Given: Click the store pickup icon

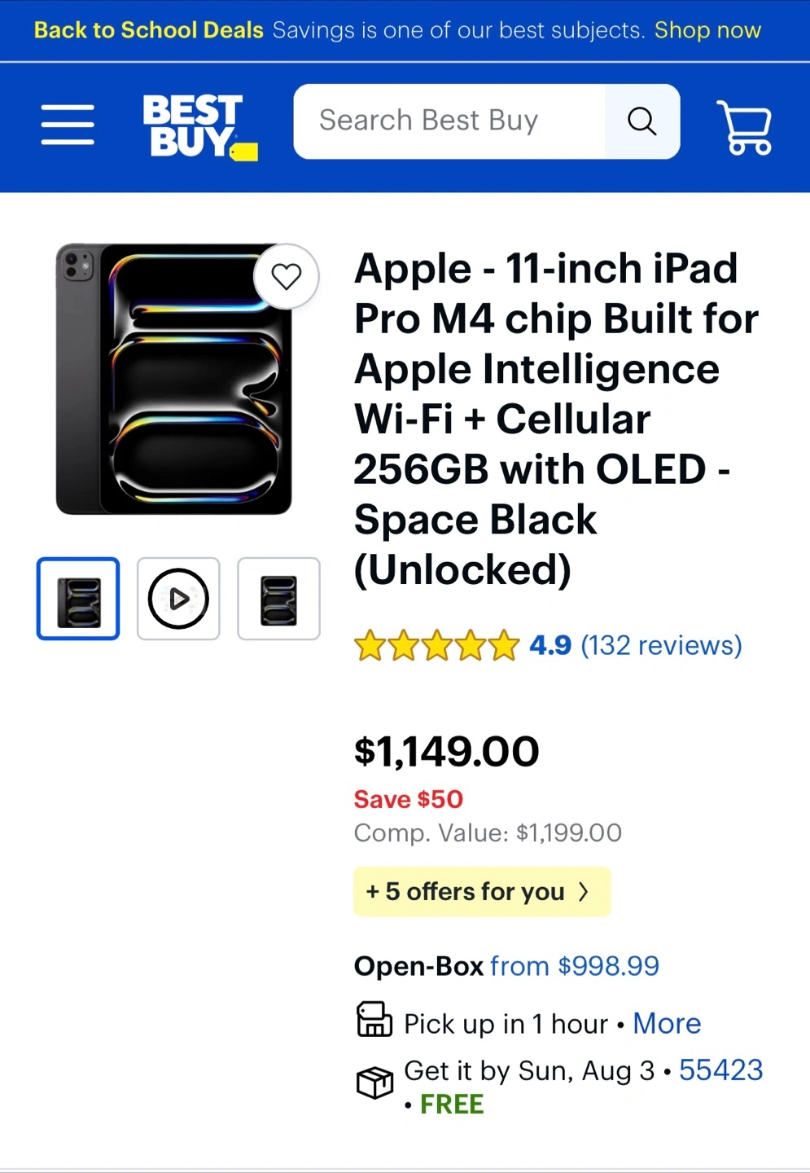Looking at the screenshot, I should tap(374, 1020).
